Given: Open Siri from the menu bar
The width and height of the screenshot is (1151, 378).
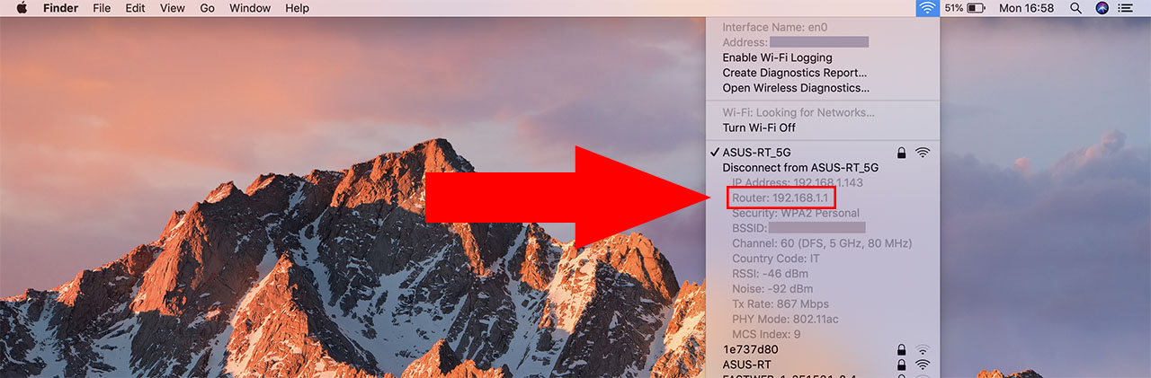Looking at the screenshot, I should (1102, 8).
